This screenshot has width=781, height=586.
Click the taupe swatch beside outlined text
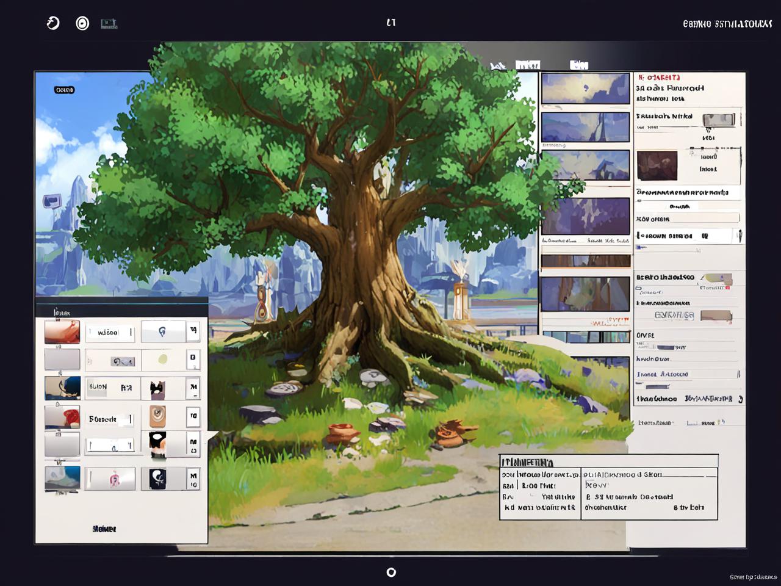716,316
